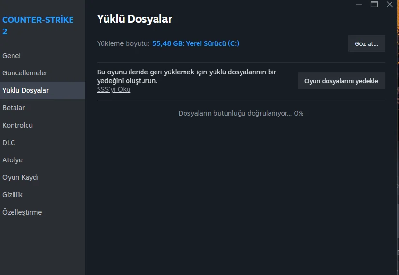Close the properties window

point(390,4)
